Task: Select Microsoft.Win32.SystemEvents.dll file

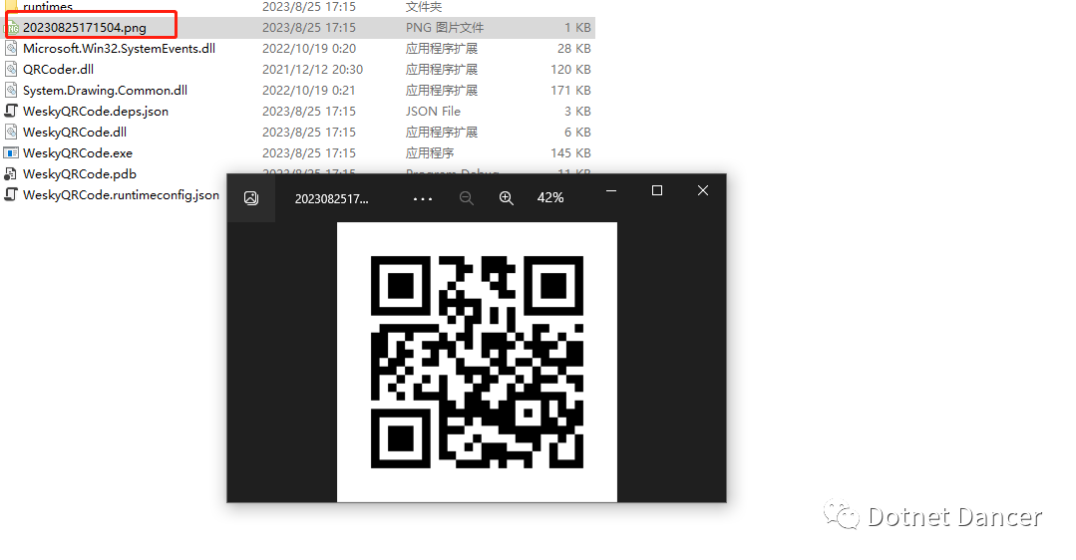Action: [119, 49]
